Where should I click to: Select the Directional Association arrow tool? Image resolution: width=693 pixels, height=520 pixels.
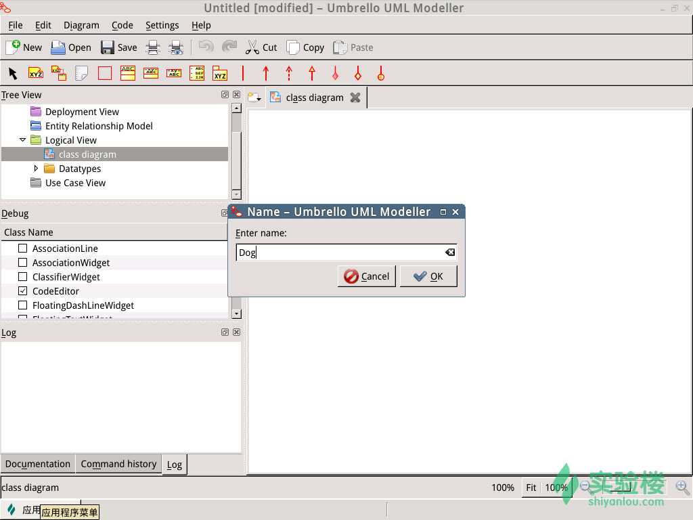coord(265,73)
